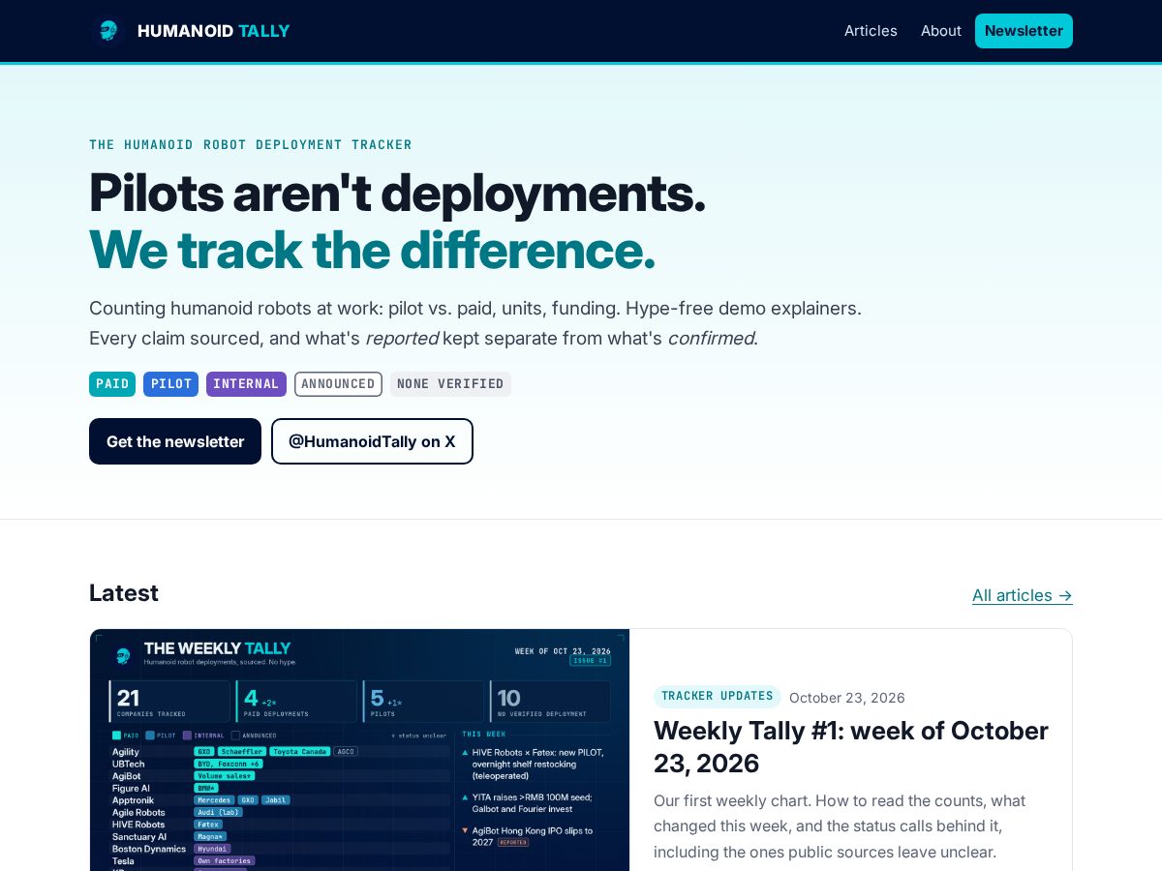Open Weekly Tally #1 article headline
This screenshot has height=871, width=1162.
coord(851,747)
